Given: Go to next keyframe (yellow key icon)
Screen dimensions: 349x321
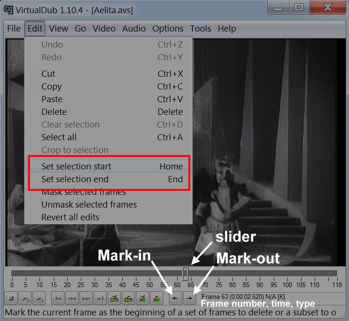Looking at the screenshot, I should tap(128, 298).
